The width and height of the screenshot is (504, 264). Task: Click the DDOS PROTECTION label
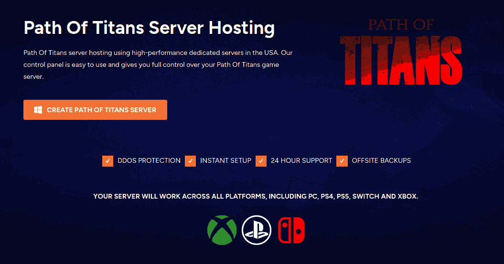pos(149,161)
